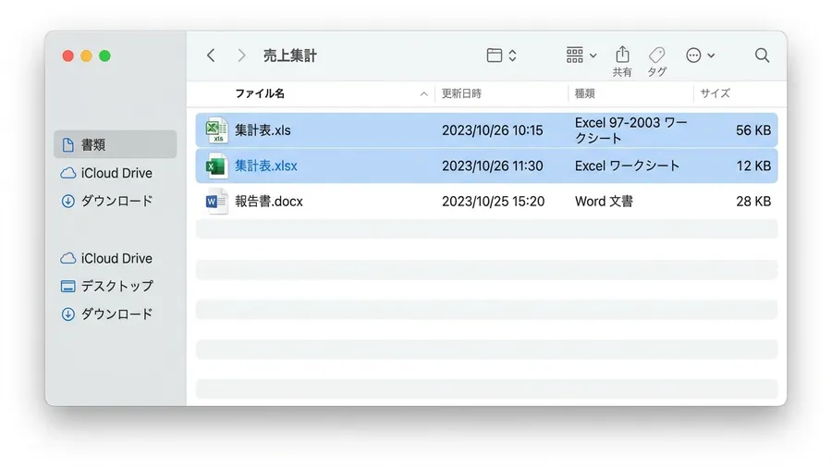Select the 集計表.xls file name

[x=263, y=130]
